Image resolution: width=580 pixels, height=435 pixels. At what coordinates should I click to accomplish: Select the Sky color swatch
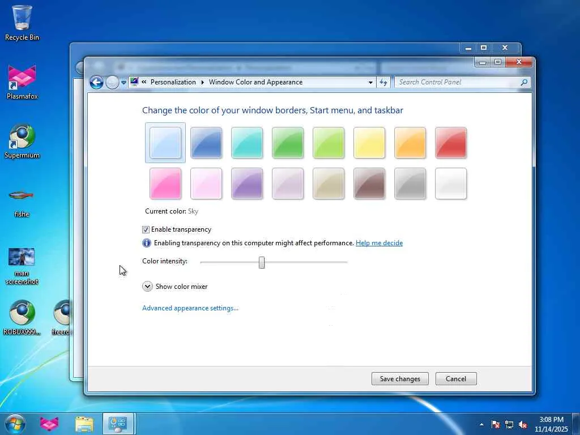pos(165,143)
